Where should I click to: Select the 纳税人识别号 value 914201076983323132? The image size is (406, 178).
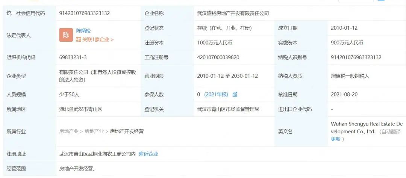click(x=356, y=57)
